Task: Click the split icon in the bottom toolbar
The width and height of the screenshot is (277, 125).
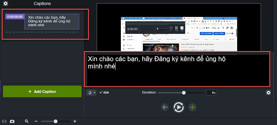Action: [x=4, y=121]
